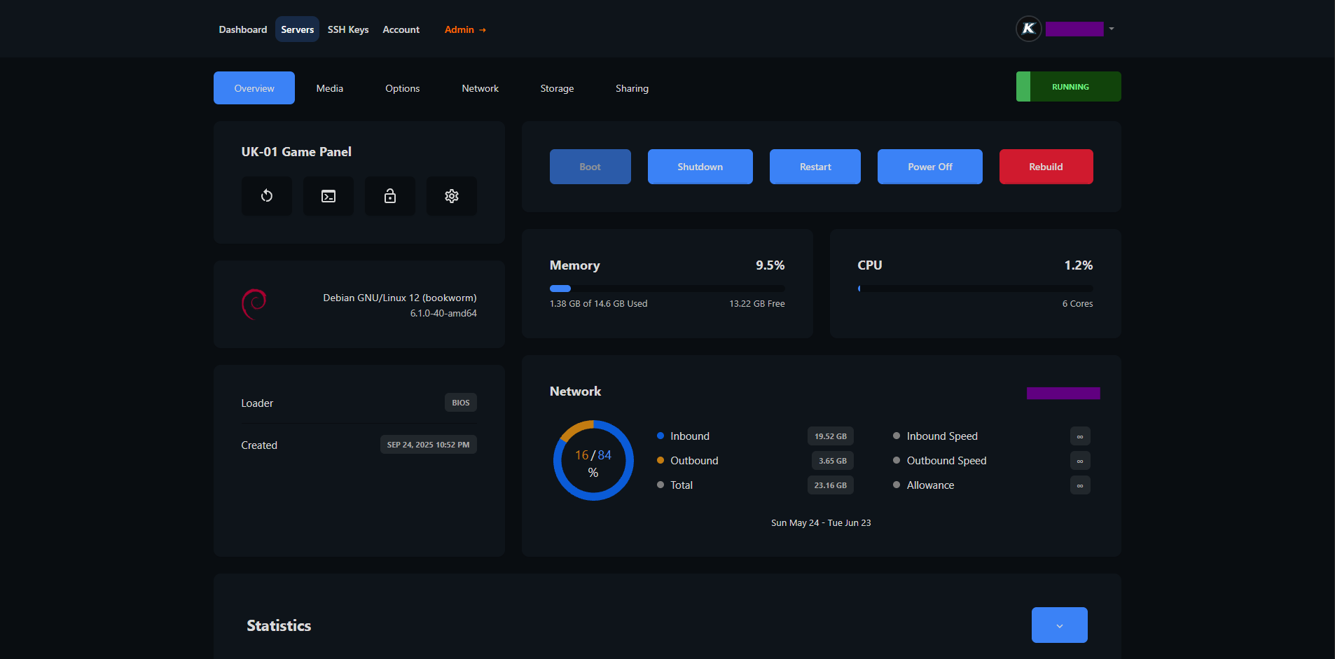This screenshot has height=659, width=1335.
Task: Click the Statistics heading
Action: (279, 626)
